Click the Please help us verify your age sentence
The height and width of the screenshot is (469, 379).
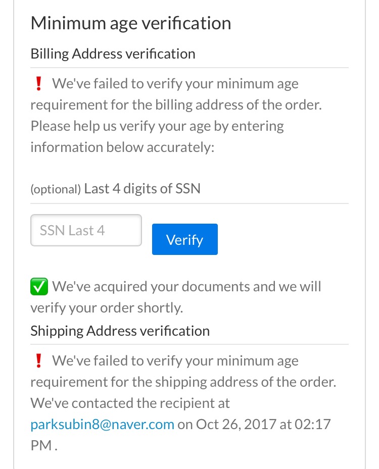[157, 126]
